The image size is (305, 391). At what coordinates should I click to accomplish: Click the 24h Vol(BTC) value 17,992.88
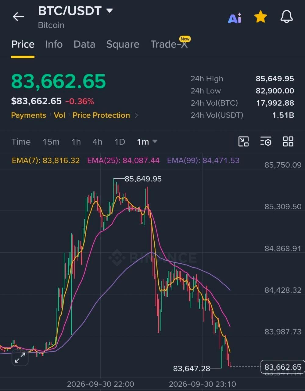coord(275,103)
